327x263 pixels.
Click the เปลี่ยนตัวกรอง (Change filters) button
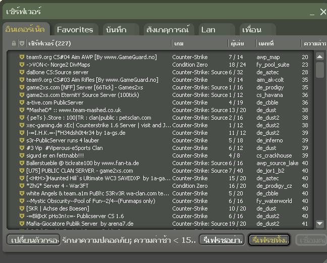point(34,240)
